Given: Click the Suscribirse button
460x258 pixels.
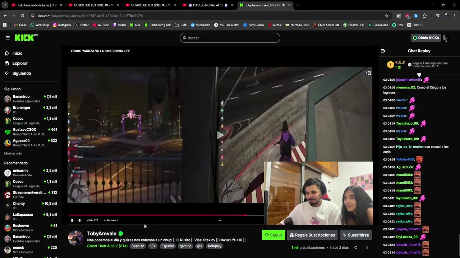Looking at the screenshot, I should pos(356,235).
